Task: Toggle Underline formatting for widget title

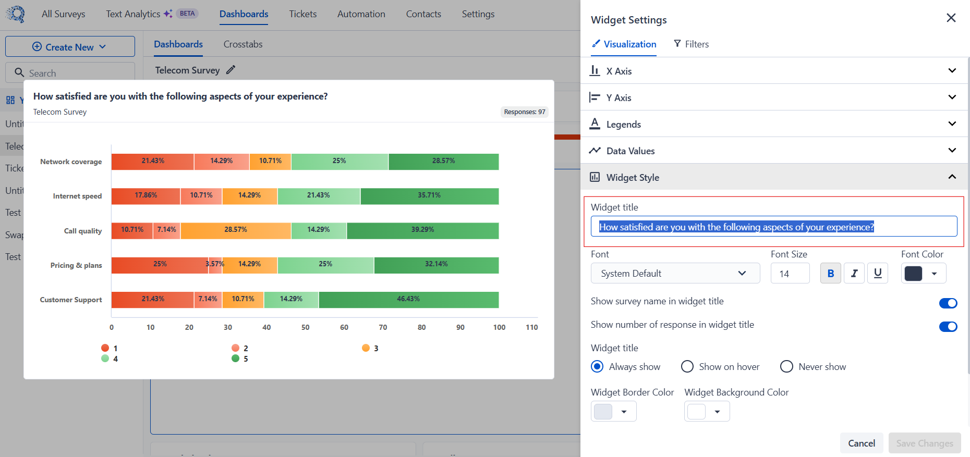Action: 878,273
